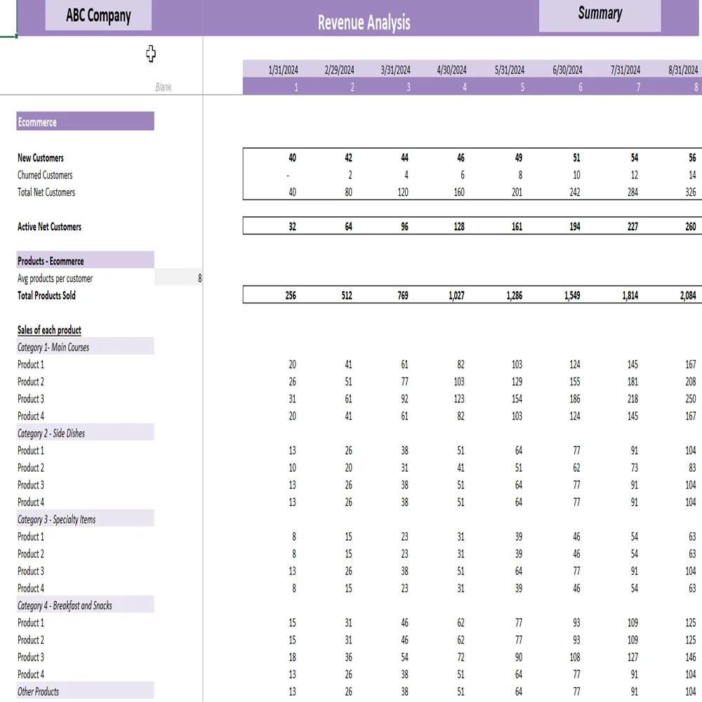Select the Category 2 - Side Dishes label
This screenshot has height=702, width=702.
85,433
